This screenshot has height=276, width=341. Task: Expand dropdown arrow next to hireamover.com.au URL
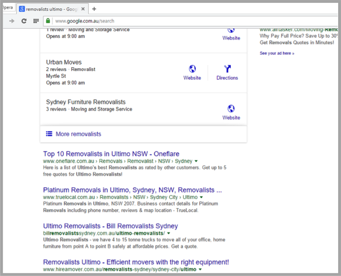tap(200, 270)
